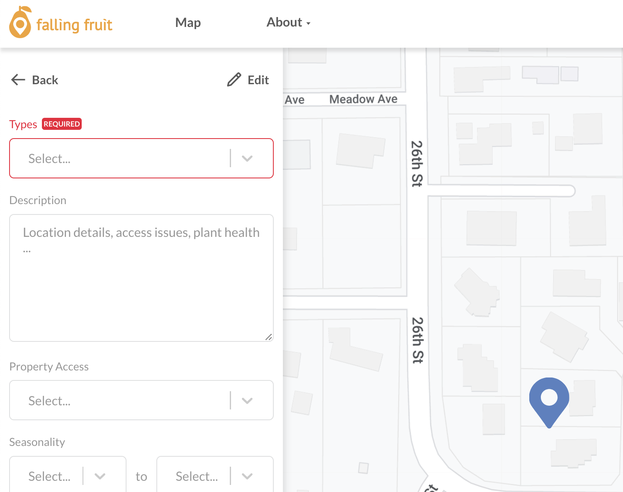Click the chevron on the first Seasonality selector

click(x=100, y=476)
